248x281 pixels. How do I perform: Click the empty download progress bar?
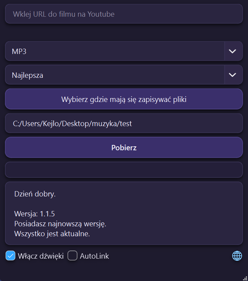(x=124, y=170)
